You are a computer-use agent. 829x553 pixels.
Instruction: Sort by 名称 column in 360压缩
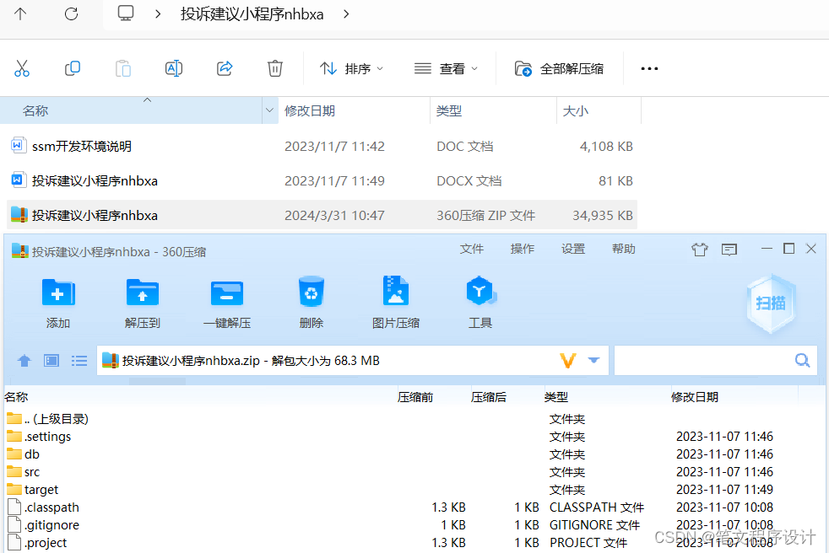(x=16, y=397)
